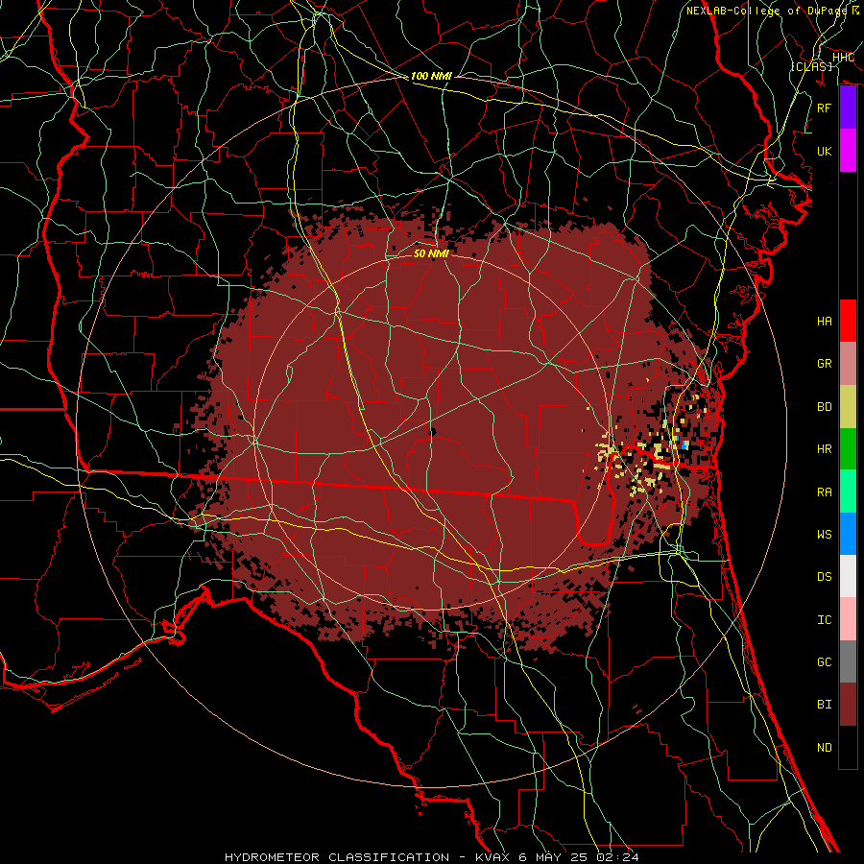
Task: Click the black radar site dot at ring center
Action: point(432,432)
